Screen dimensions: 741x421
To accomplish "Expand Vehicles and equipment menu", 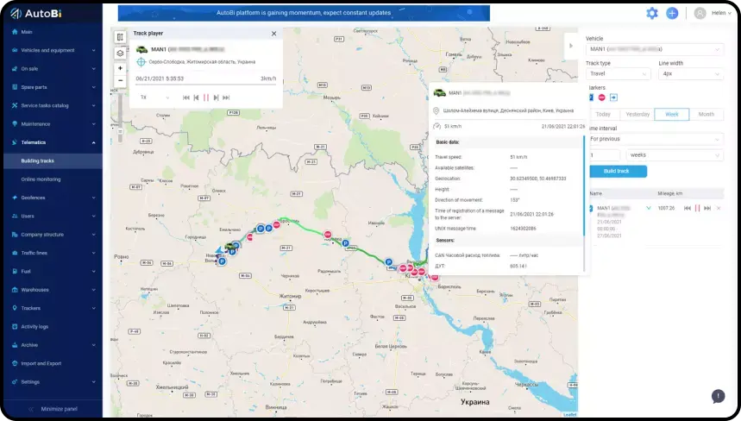I will [x=93, y=50].
